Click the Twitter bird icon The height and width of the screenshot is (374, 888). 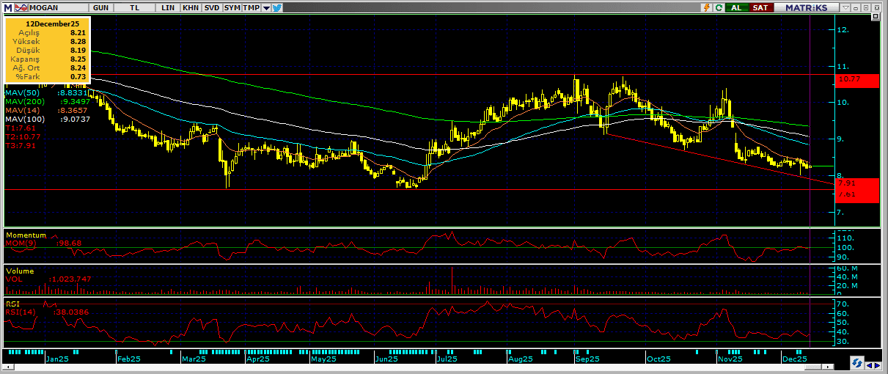point(277,7)
